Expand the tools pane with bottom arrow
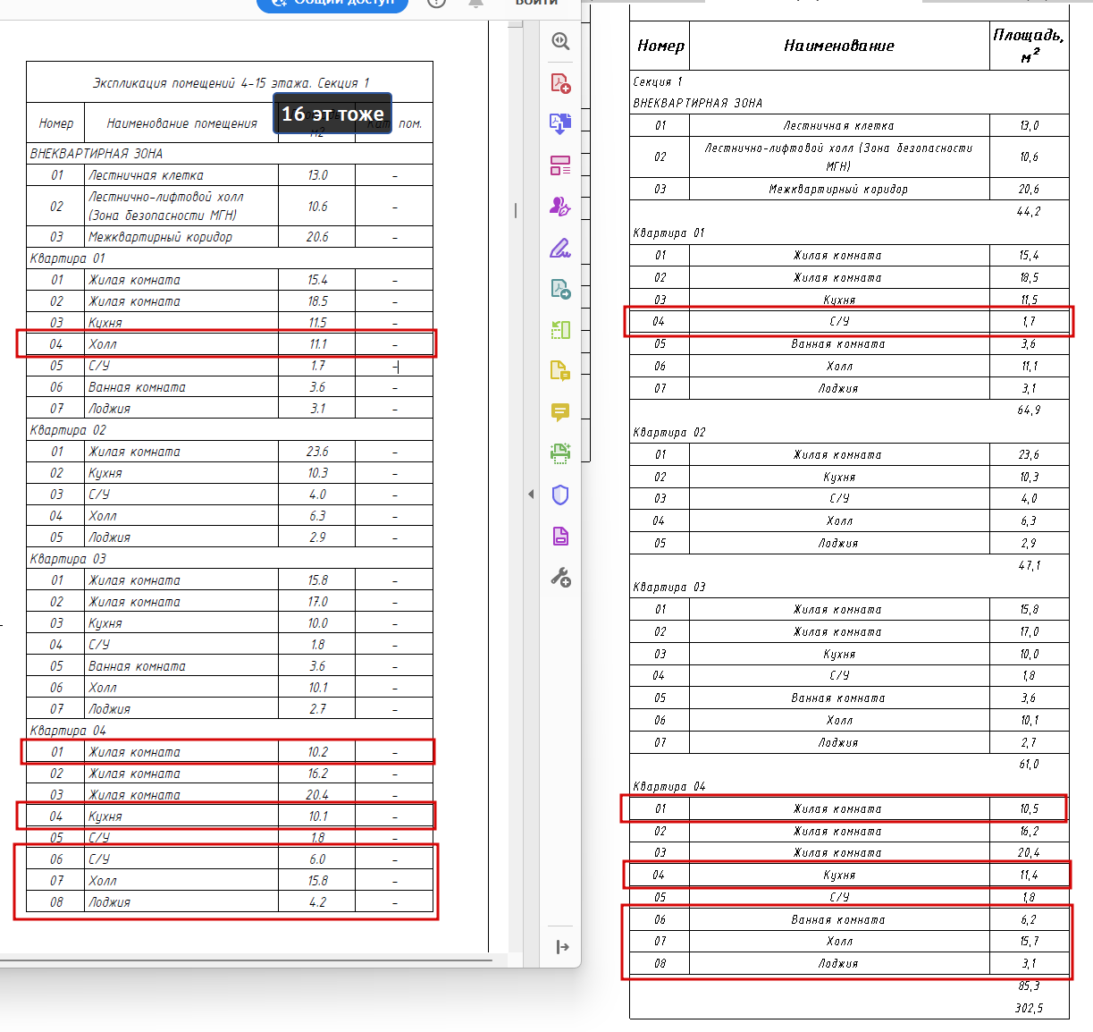 coord(562,947)
